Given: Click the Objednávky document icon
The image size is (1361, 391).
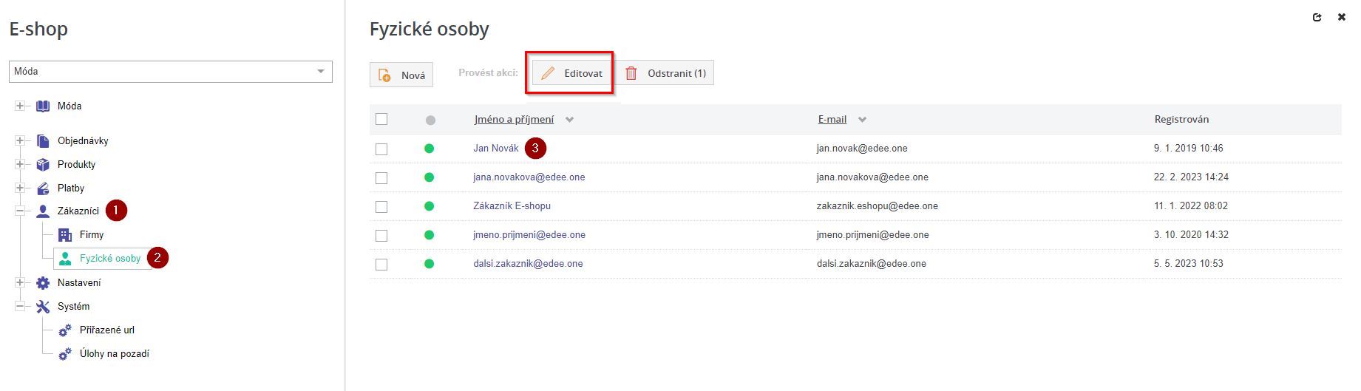Looking at the screenshot, I should tap(43, 141).
